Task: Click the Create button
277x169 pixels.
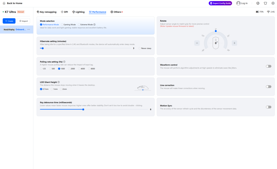Action: (x=9, y=21)
